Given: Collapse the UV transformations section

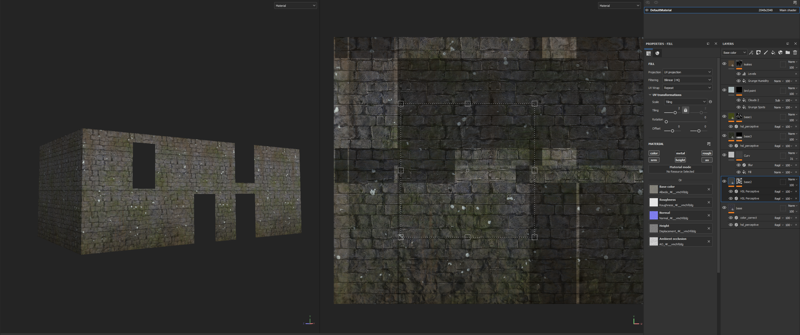Looking at the screenshot, I should [650, 95].
